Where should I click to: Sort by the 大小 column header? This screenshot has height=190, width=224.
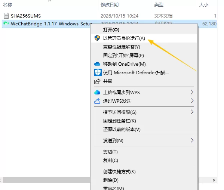point(204,5)
